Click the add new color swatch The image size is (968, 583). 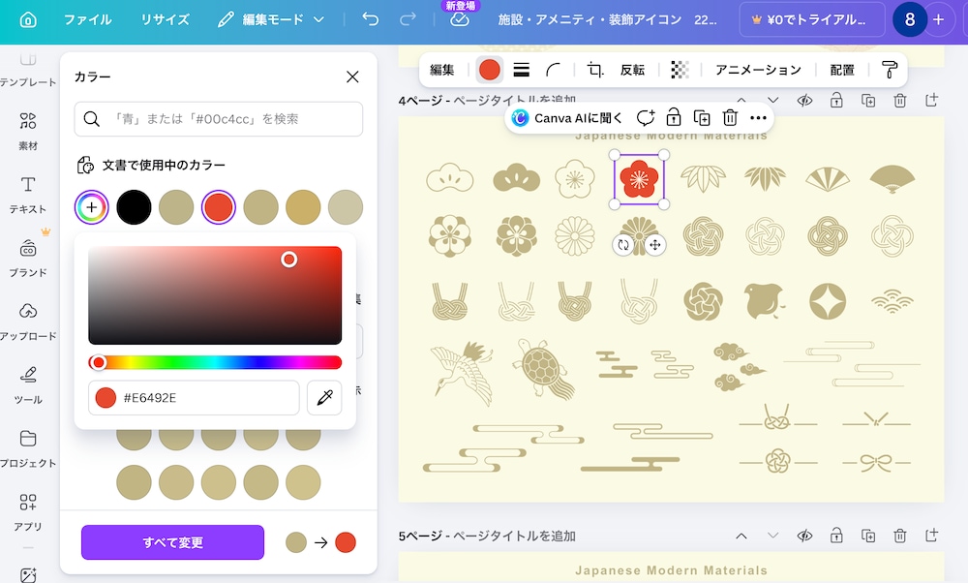[x=91, y=207]
